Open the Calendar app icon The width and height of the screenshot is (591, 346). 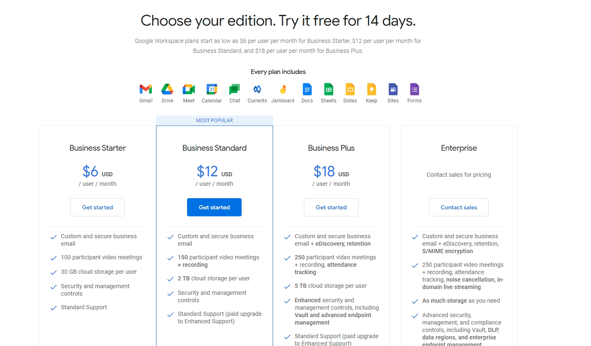(211, 89)
